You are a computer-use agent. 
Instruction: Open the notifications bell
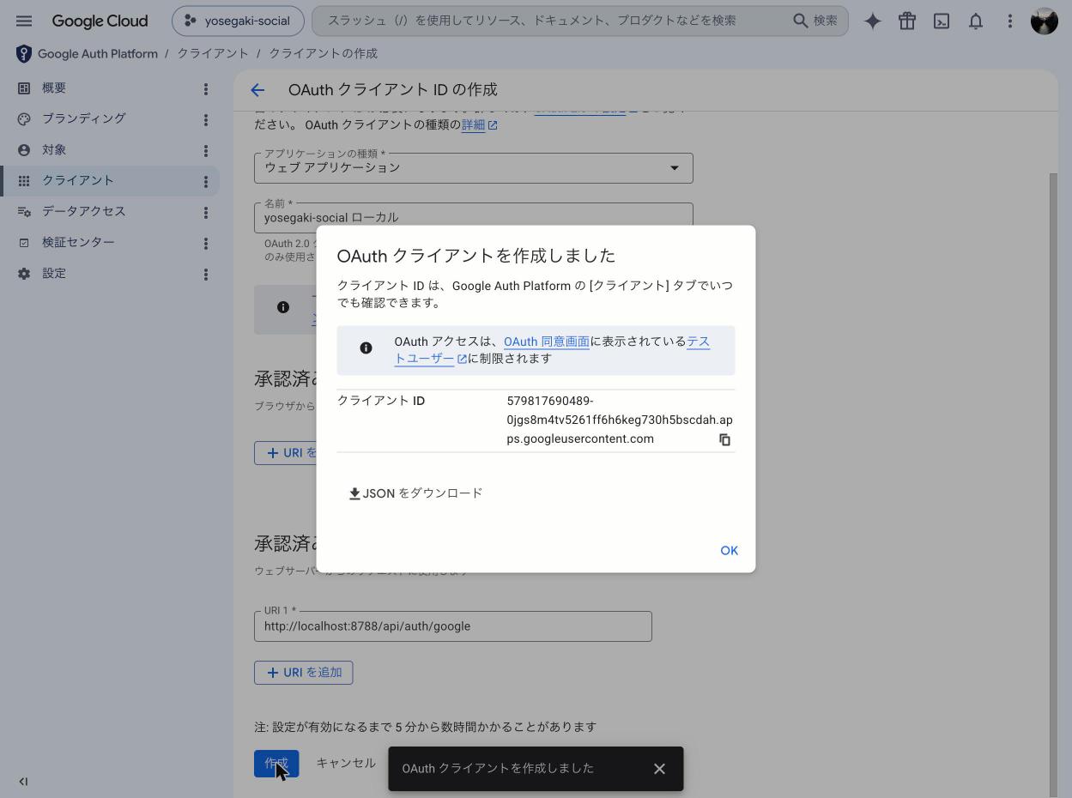[x=976, y=21]
